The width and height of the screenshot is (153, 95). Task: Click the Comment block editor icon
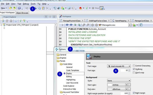coord(75,25)
